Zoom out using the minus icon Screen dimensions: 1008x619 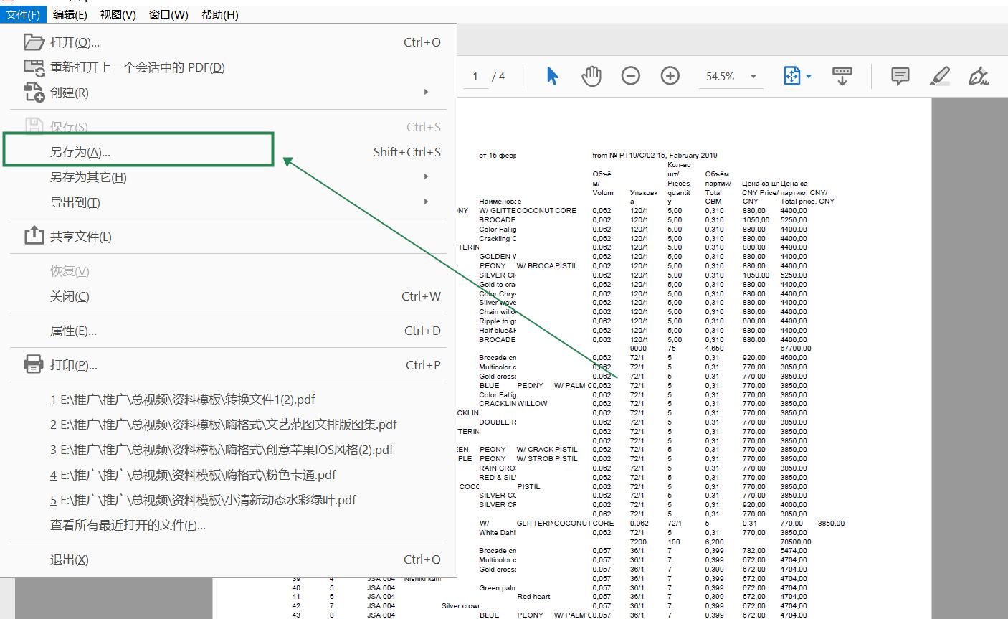pyautogui.click(x=630, y=75)
